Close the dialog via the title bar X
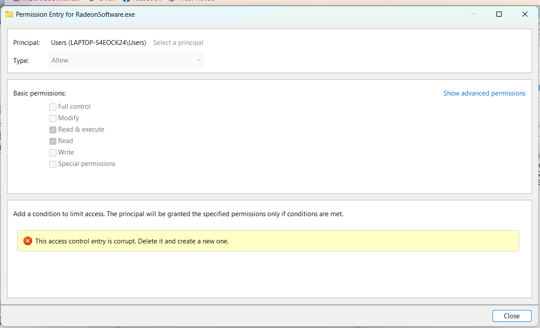Screen dimensions: 540x328 [x=525, y=14]
